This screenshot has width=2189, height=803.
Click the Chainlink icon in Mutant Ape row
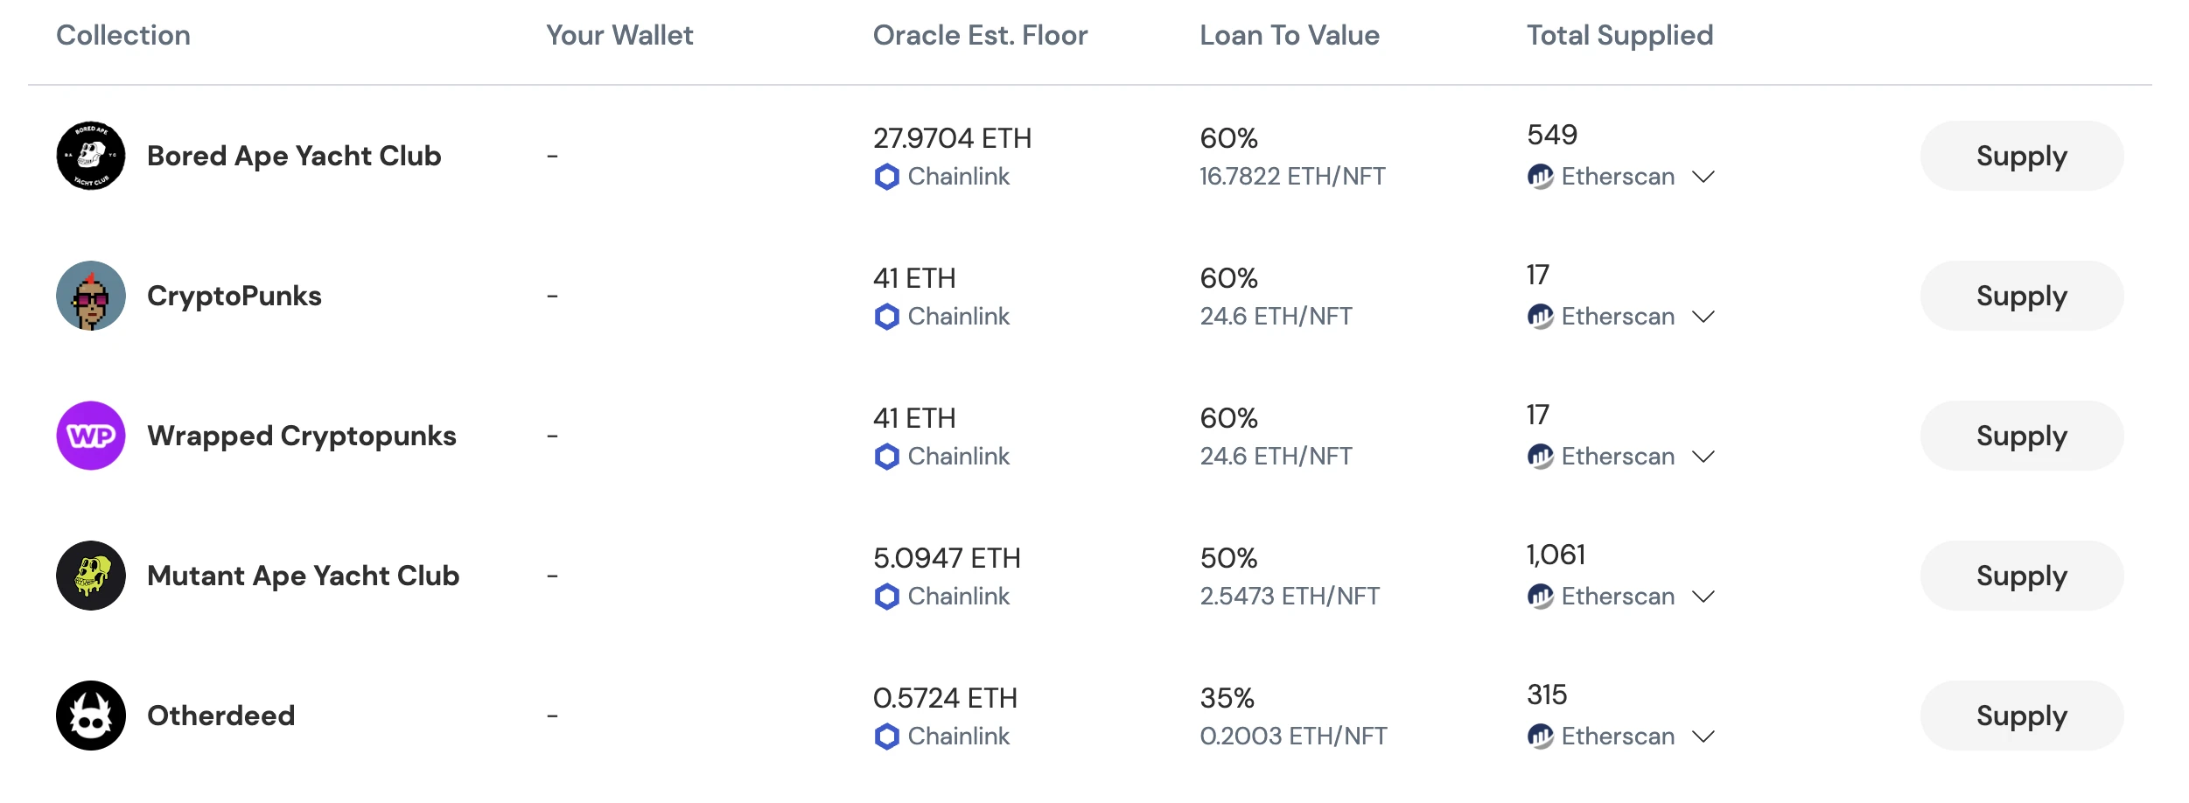coord(886,597)
